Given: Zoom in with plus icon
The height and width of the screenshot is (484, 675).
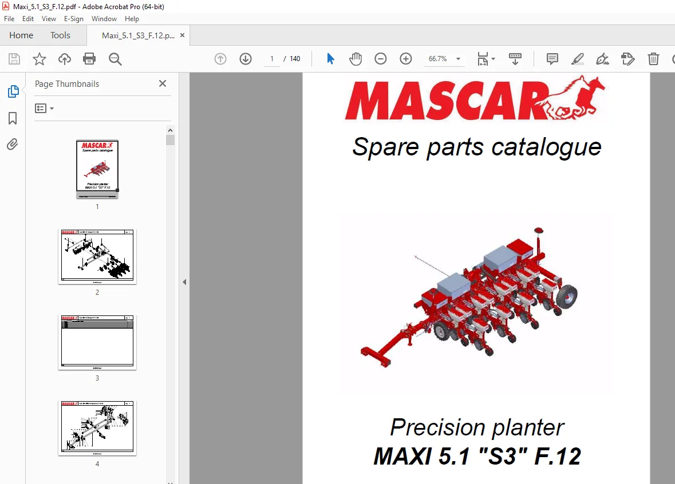Looking at the screenshot, I should (406, 59).
